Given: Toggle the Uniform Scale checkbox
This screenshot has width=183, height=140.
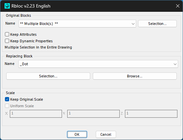Looking at the screenshot, I should (7, 106).
